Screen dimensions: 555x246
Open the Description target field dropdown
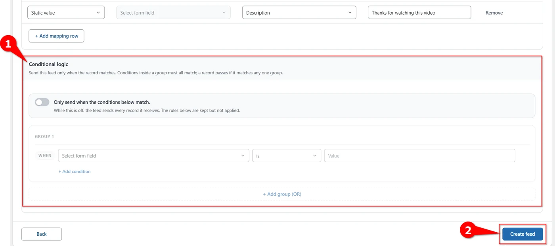(x=299, y=13)
